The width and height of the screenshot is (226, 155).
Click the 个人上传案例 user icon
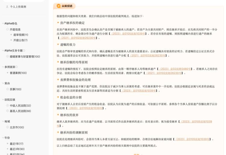(7, 7)
